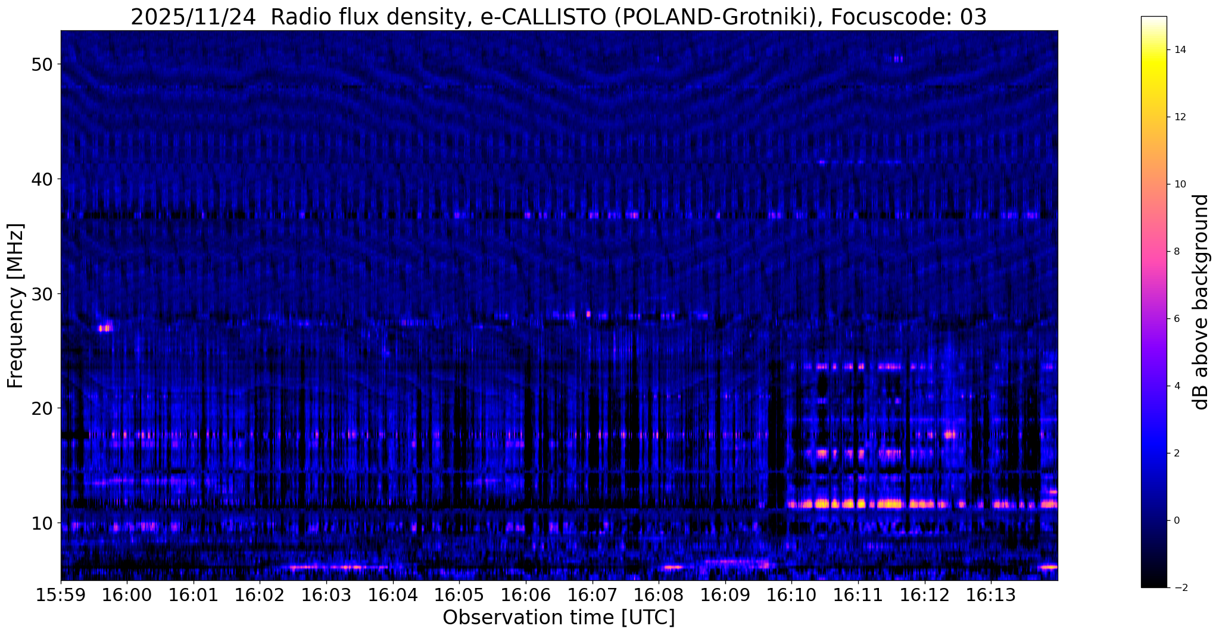
Task: Click the 16:02 time tick label
Action: point(260,595)
